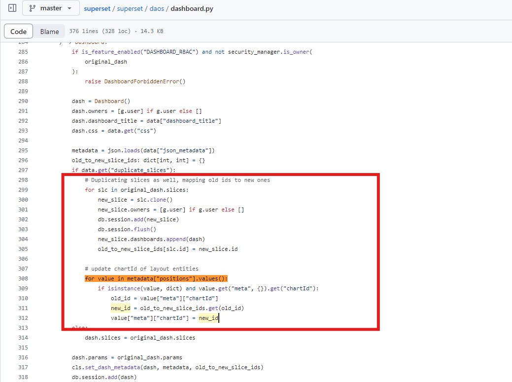This screenshot has width=512, height=382.
Task: Select line number 318
Action: [x=23, y=377]
